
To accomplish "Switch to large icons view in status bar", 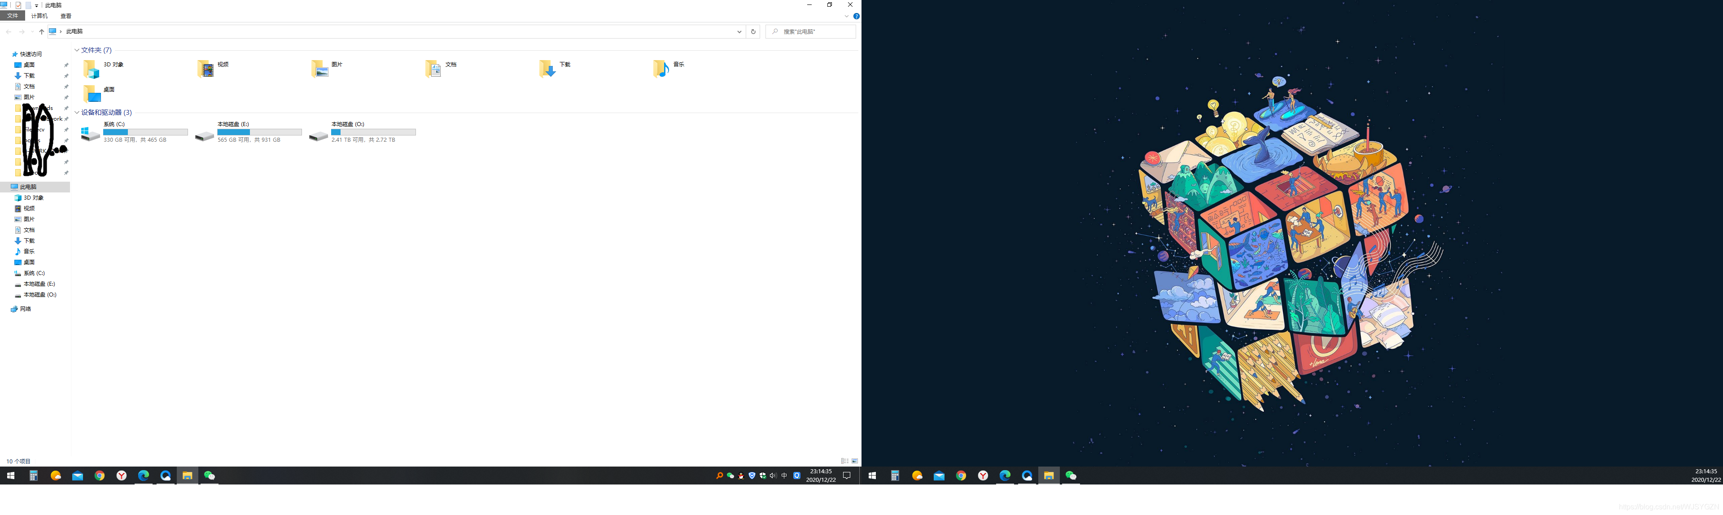I will tap(855, 461).
